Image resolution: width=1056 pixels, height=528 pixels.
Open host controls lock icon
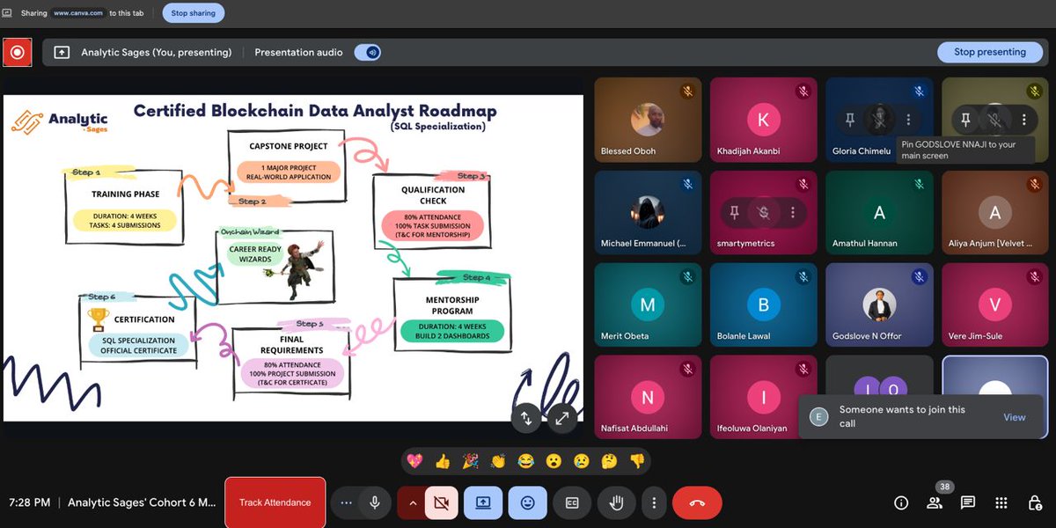(x=1035, y=502)
